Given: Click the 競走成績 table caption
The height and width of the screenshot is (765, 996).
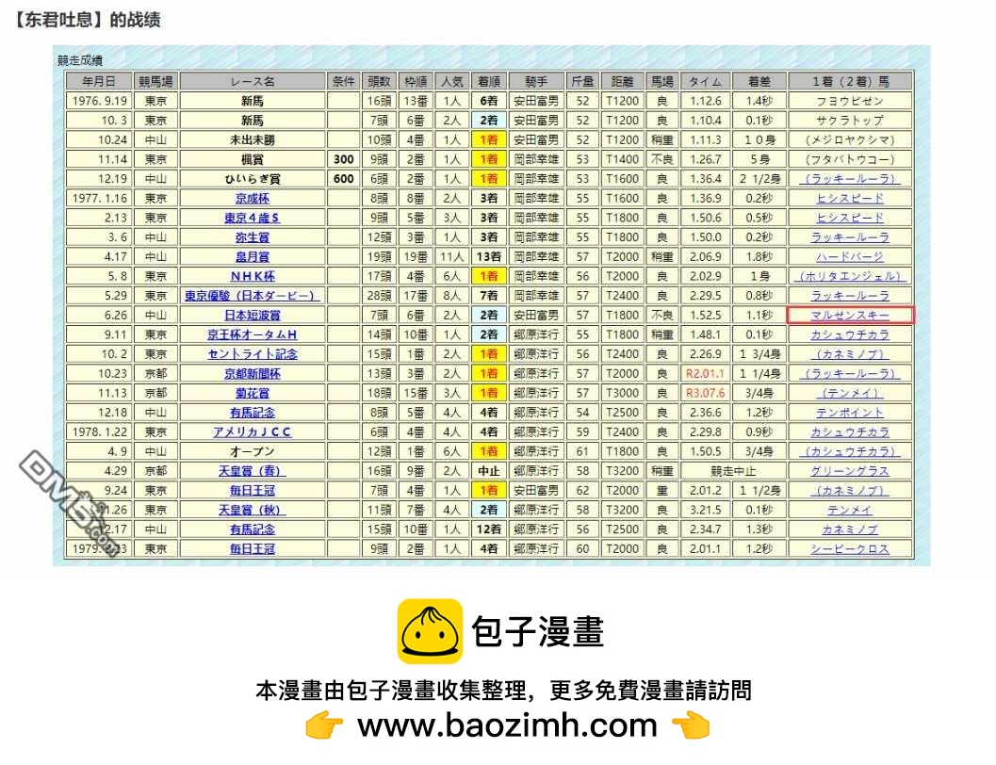Looking at the screenshot, I should click(x=79, y=60).
